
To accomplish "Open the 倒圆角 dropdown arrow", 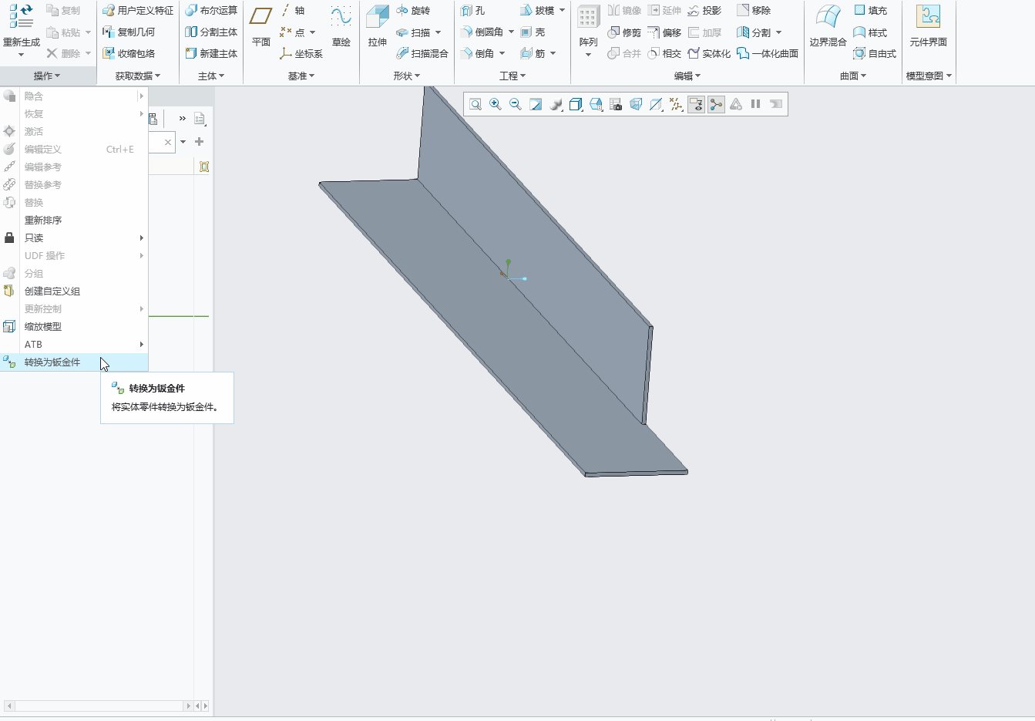I will click(x=511, y=32).
